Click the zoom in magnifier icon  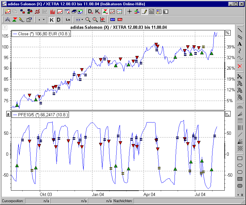point(95,20)
